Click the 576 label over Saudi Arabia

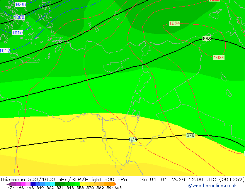pyautogui.click(x=190, y=135)
